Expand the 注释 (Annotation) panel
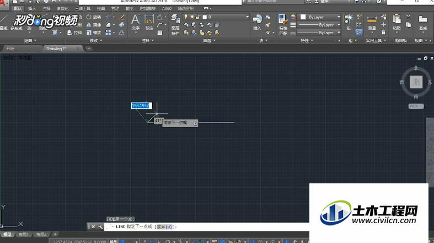434x243 pixels. click(x=147, y=40)
